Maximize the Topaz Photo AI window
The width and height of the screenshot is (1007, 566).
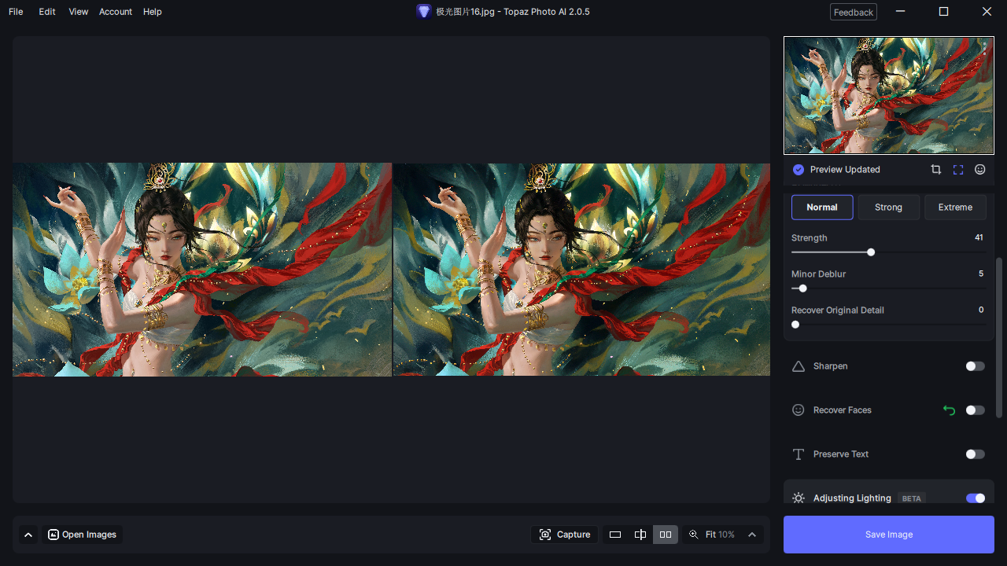coord(944,12)
